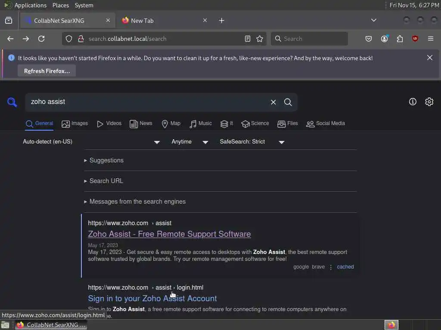Switch to the Music category
Viewport: 441px width, 330px height.
point(201,123)
